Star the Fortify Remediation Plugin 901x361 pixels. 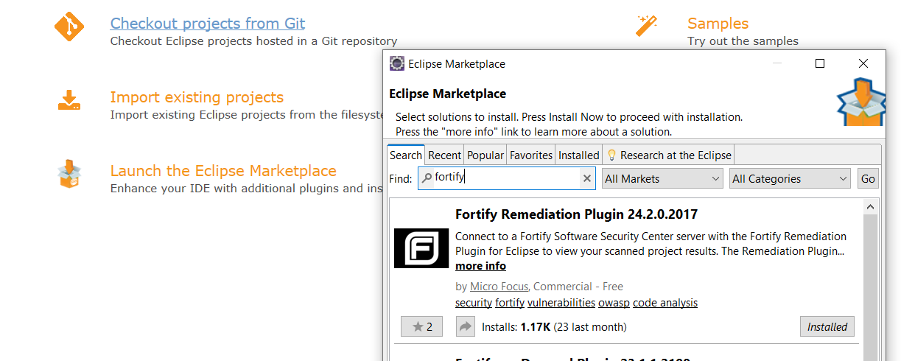[x=422, y=326]
